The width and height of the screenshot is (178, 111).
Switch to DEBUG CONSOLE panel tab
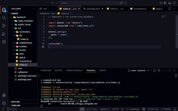pyautogui.click(x=74, y=71)
